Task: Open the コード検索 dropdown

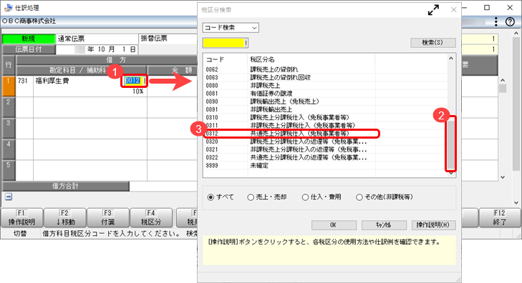Action: (x=231, y=28)
